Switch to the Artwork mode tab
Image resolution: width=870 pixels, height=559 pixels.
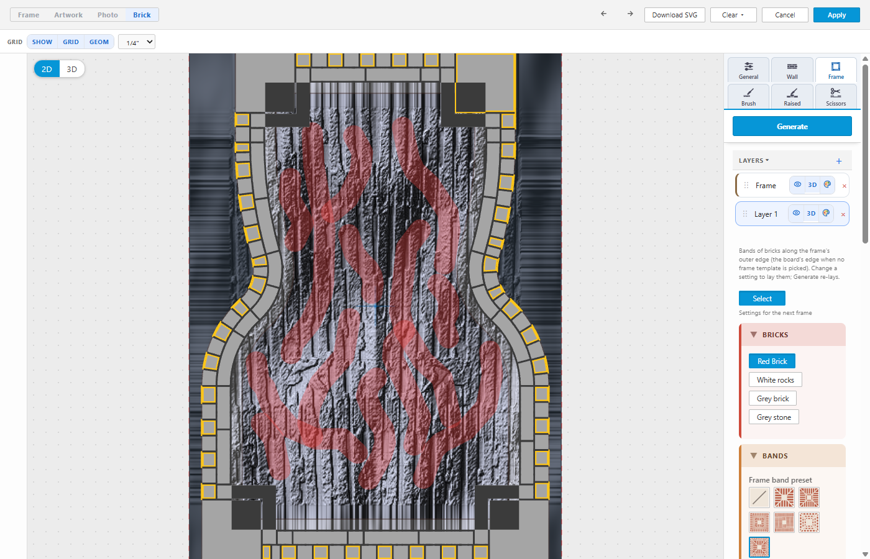click(x=68, y=15)
